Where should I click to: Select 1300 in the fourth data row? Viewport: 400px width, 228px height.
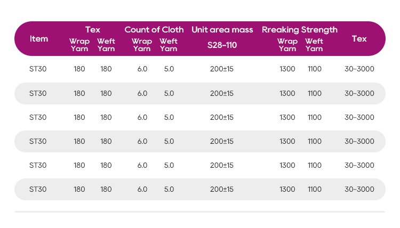pos(287,141)
